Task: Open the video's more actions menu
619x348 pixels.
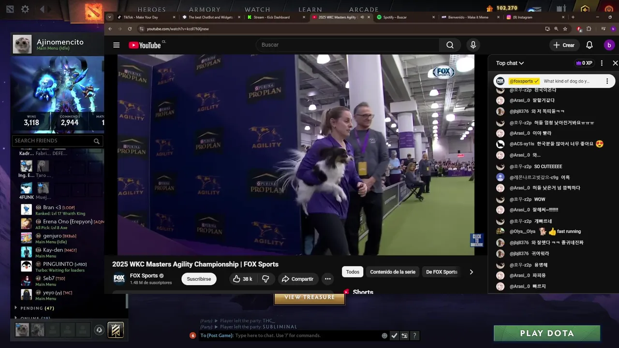Action: (327, 279)
